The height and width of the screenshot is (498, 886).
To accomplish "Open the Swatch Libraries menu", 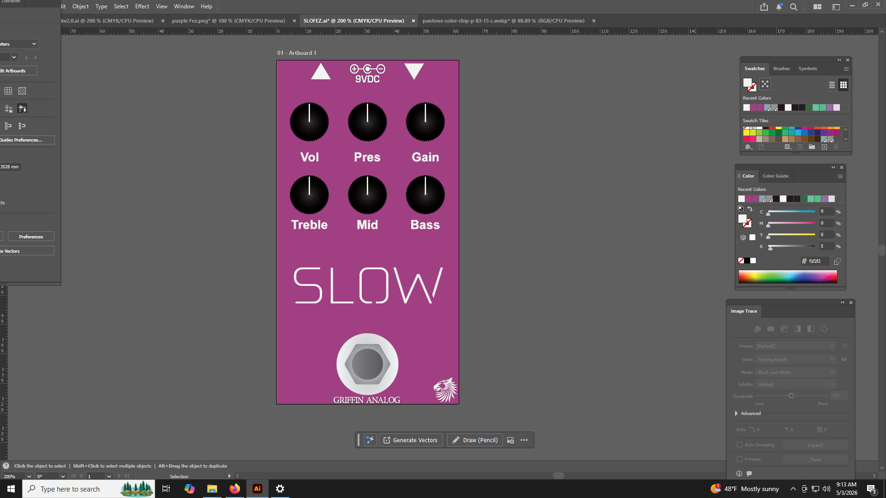I will click(748, 147).
